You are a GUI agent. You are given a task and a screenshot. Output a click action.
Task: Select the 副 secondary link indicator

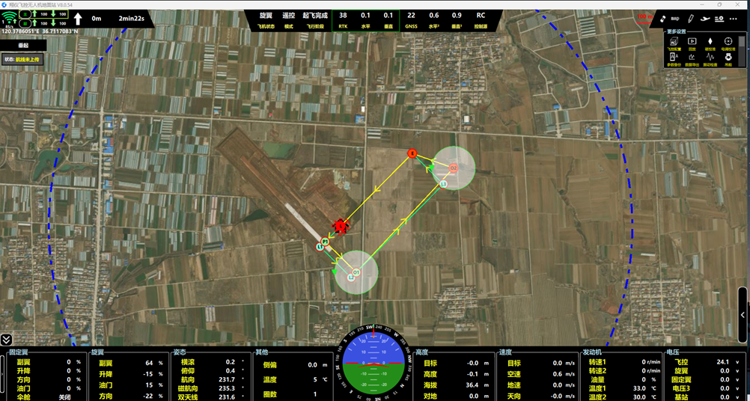pos(25,23)
